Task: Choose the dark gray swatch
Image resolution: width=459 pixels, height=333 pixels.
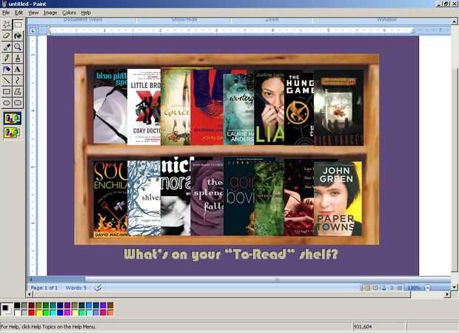Action: (24, 305)
